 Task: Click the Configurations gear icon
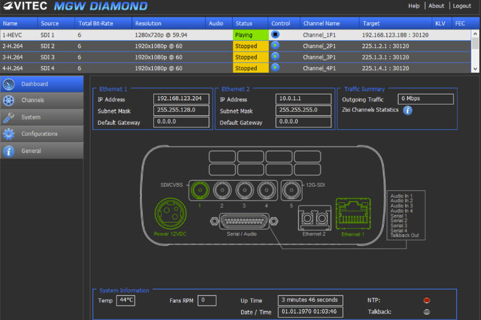pyautogui.click(x=8, y=134)
